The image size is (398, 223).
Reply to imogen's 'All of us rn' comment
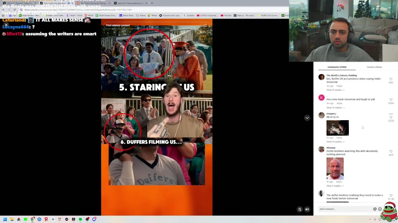[339, 138]
